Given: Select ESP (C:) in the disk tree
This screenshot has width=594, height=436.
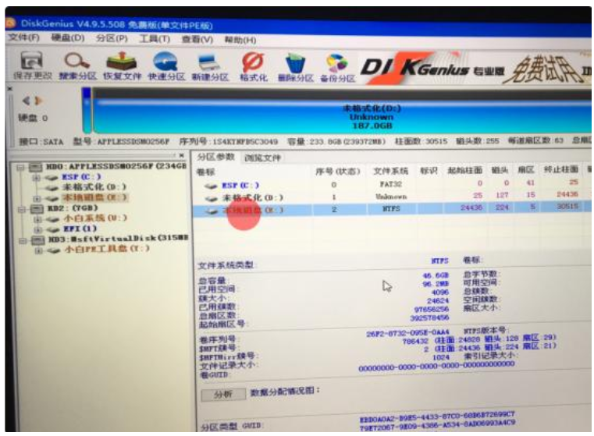Looking at the screenshot, I should point(81,177).
